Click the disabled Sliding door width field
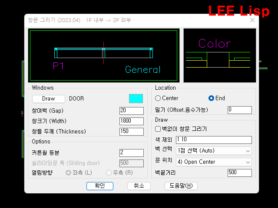The width and height of the screenshot is (278, 208). point(132,163)
